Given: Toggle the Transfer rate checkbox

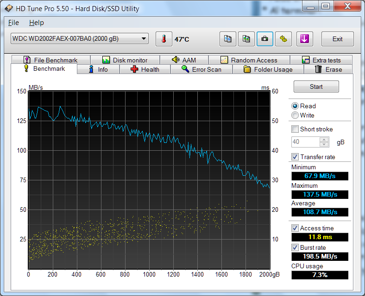Looking at the screenshot, I should pos(295,157).
